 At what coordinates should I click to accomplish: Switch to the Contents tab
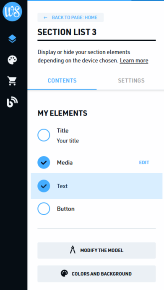click(62, 81)
